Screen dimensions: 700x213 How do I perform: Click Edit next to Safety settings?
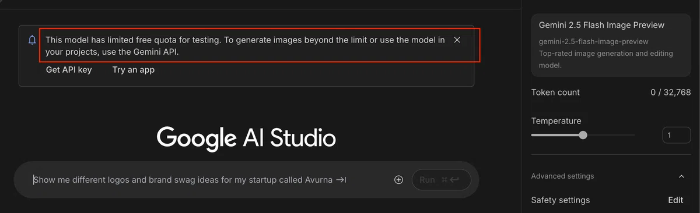click(675, 200)
